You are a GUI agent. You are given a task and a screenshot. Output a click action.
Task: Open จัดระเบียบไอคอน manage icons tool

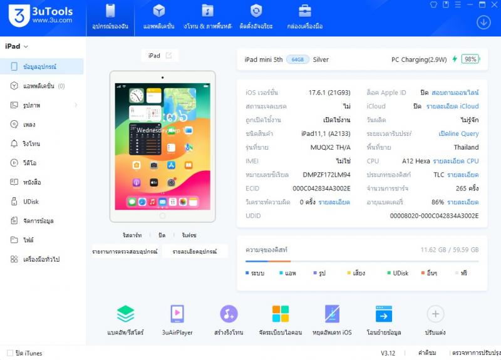pyautogui.click(x=281, y=320)
